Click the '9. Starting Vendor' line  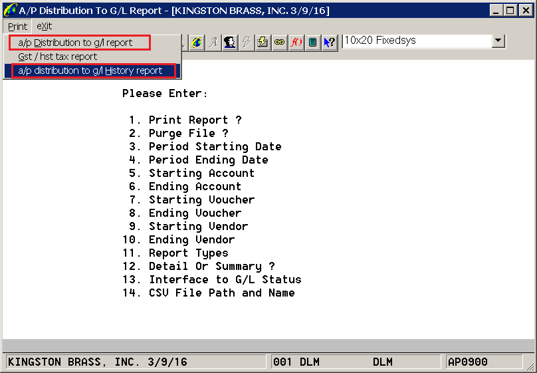click(x=188, y=227)
